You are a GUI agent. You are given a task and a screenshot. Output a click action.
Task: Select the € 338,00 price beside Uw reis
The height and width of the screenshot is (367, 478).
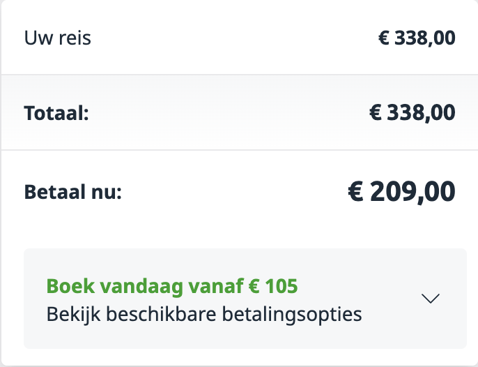pyautogui.click(x=417, y=38)
